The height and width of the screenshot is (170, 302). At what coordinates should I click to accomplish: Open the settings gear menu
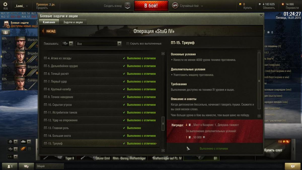(5, 4)
